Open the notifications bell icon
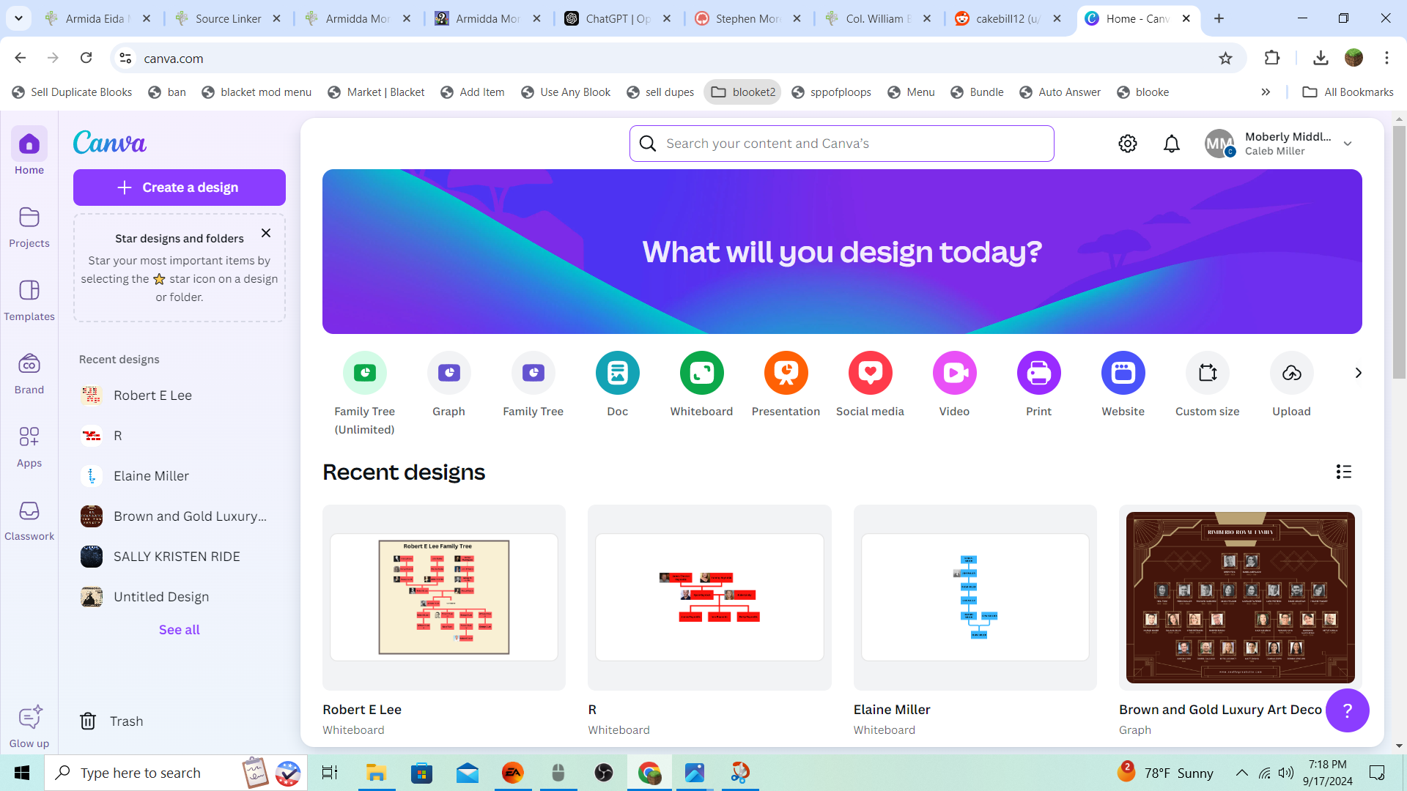Screen dimensions: 1407x791 tap(1172, 144)
